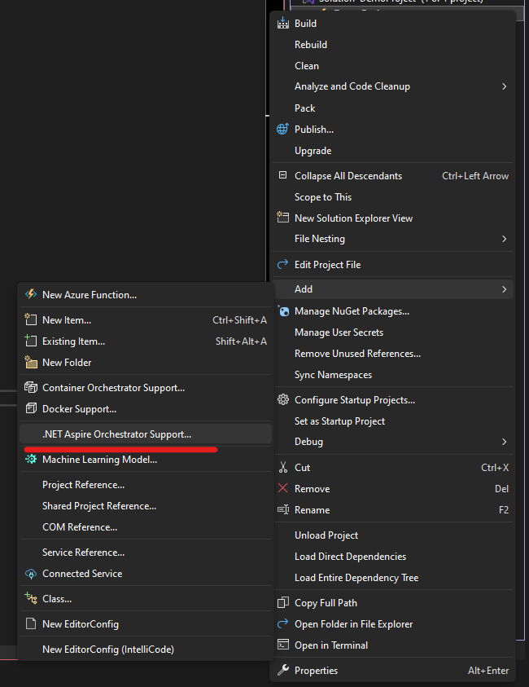Click the red Remove X icon
The image size is (529, 687).
point(282,489)
